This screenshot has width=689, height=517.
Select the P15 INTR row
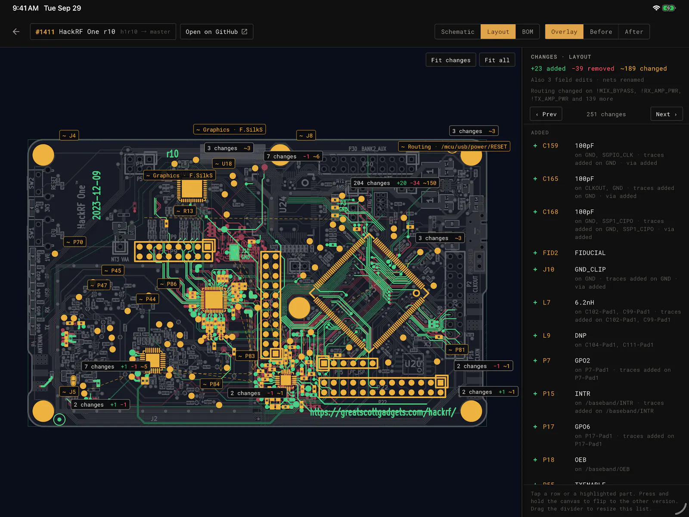pos(605,402)
